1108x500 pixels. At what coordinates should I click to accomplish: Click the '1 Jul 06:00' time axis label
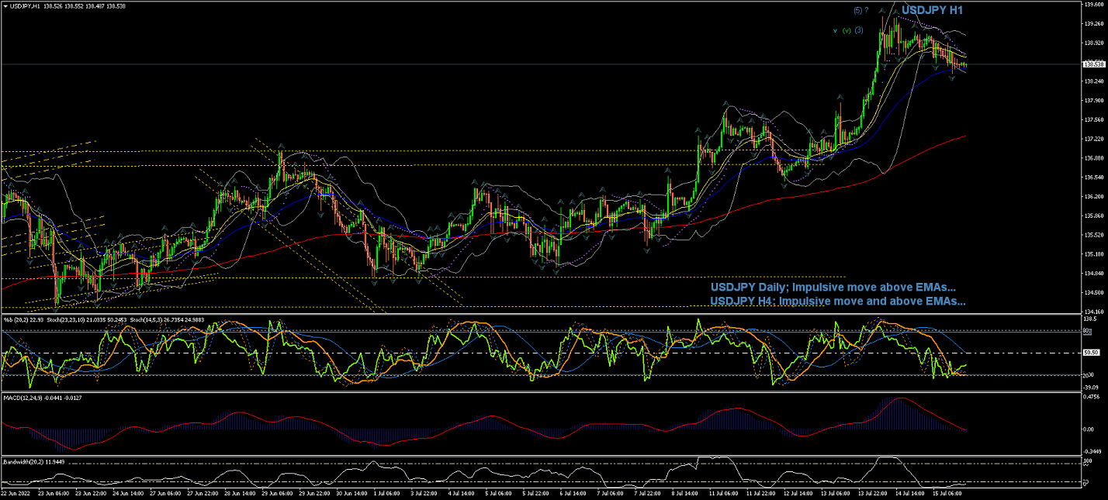pyautogui.click(x=387, y=493)
